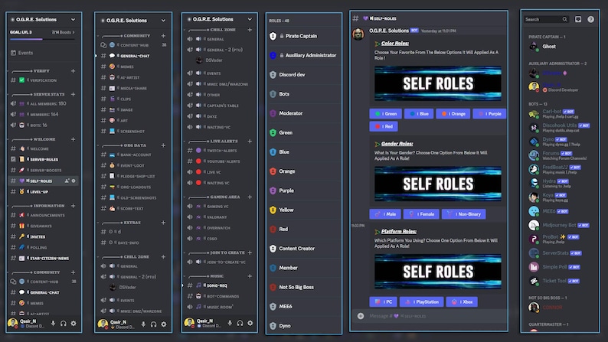Choose the Xbox platform role button
Viewport: 608px width, 342px height.
[462, 301]
